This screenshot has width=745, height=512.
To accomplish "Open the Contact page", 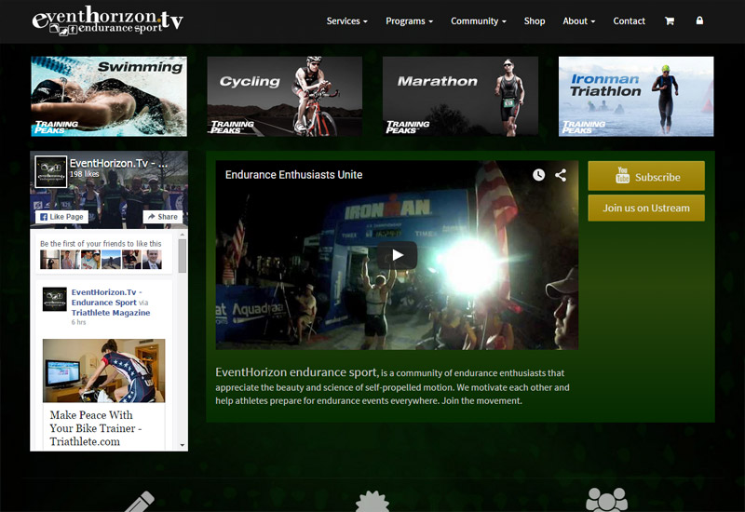I will pos(630,20).
